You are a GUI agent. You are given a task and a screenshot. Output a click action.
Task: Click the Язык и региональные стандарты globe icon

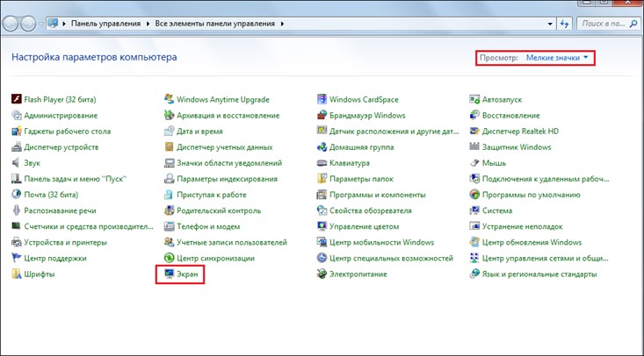[x=474, y=274]
